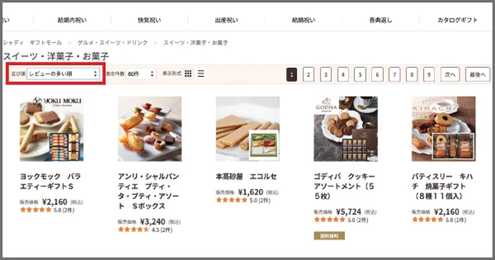The height and width of the screenshot is (260, 495).
Task: Follow グルメ・スイーツ・ドリンク breadcrumb link
Action: [111, 43]
